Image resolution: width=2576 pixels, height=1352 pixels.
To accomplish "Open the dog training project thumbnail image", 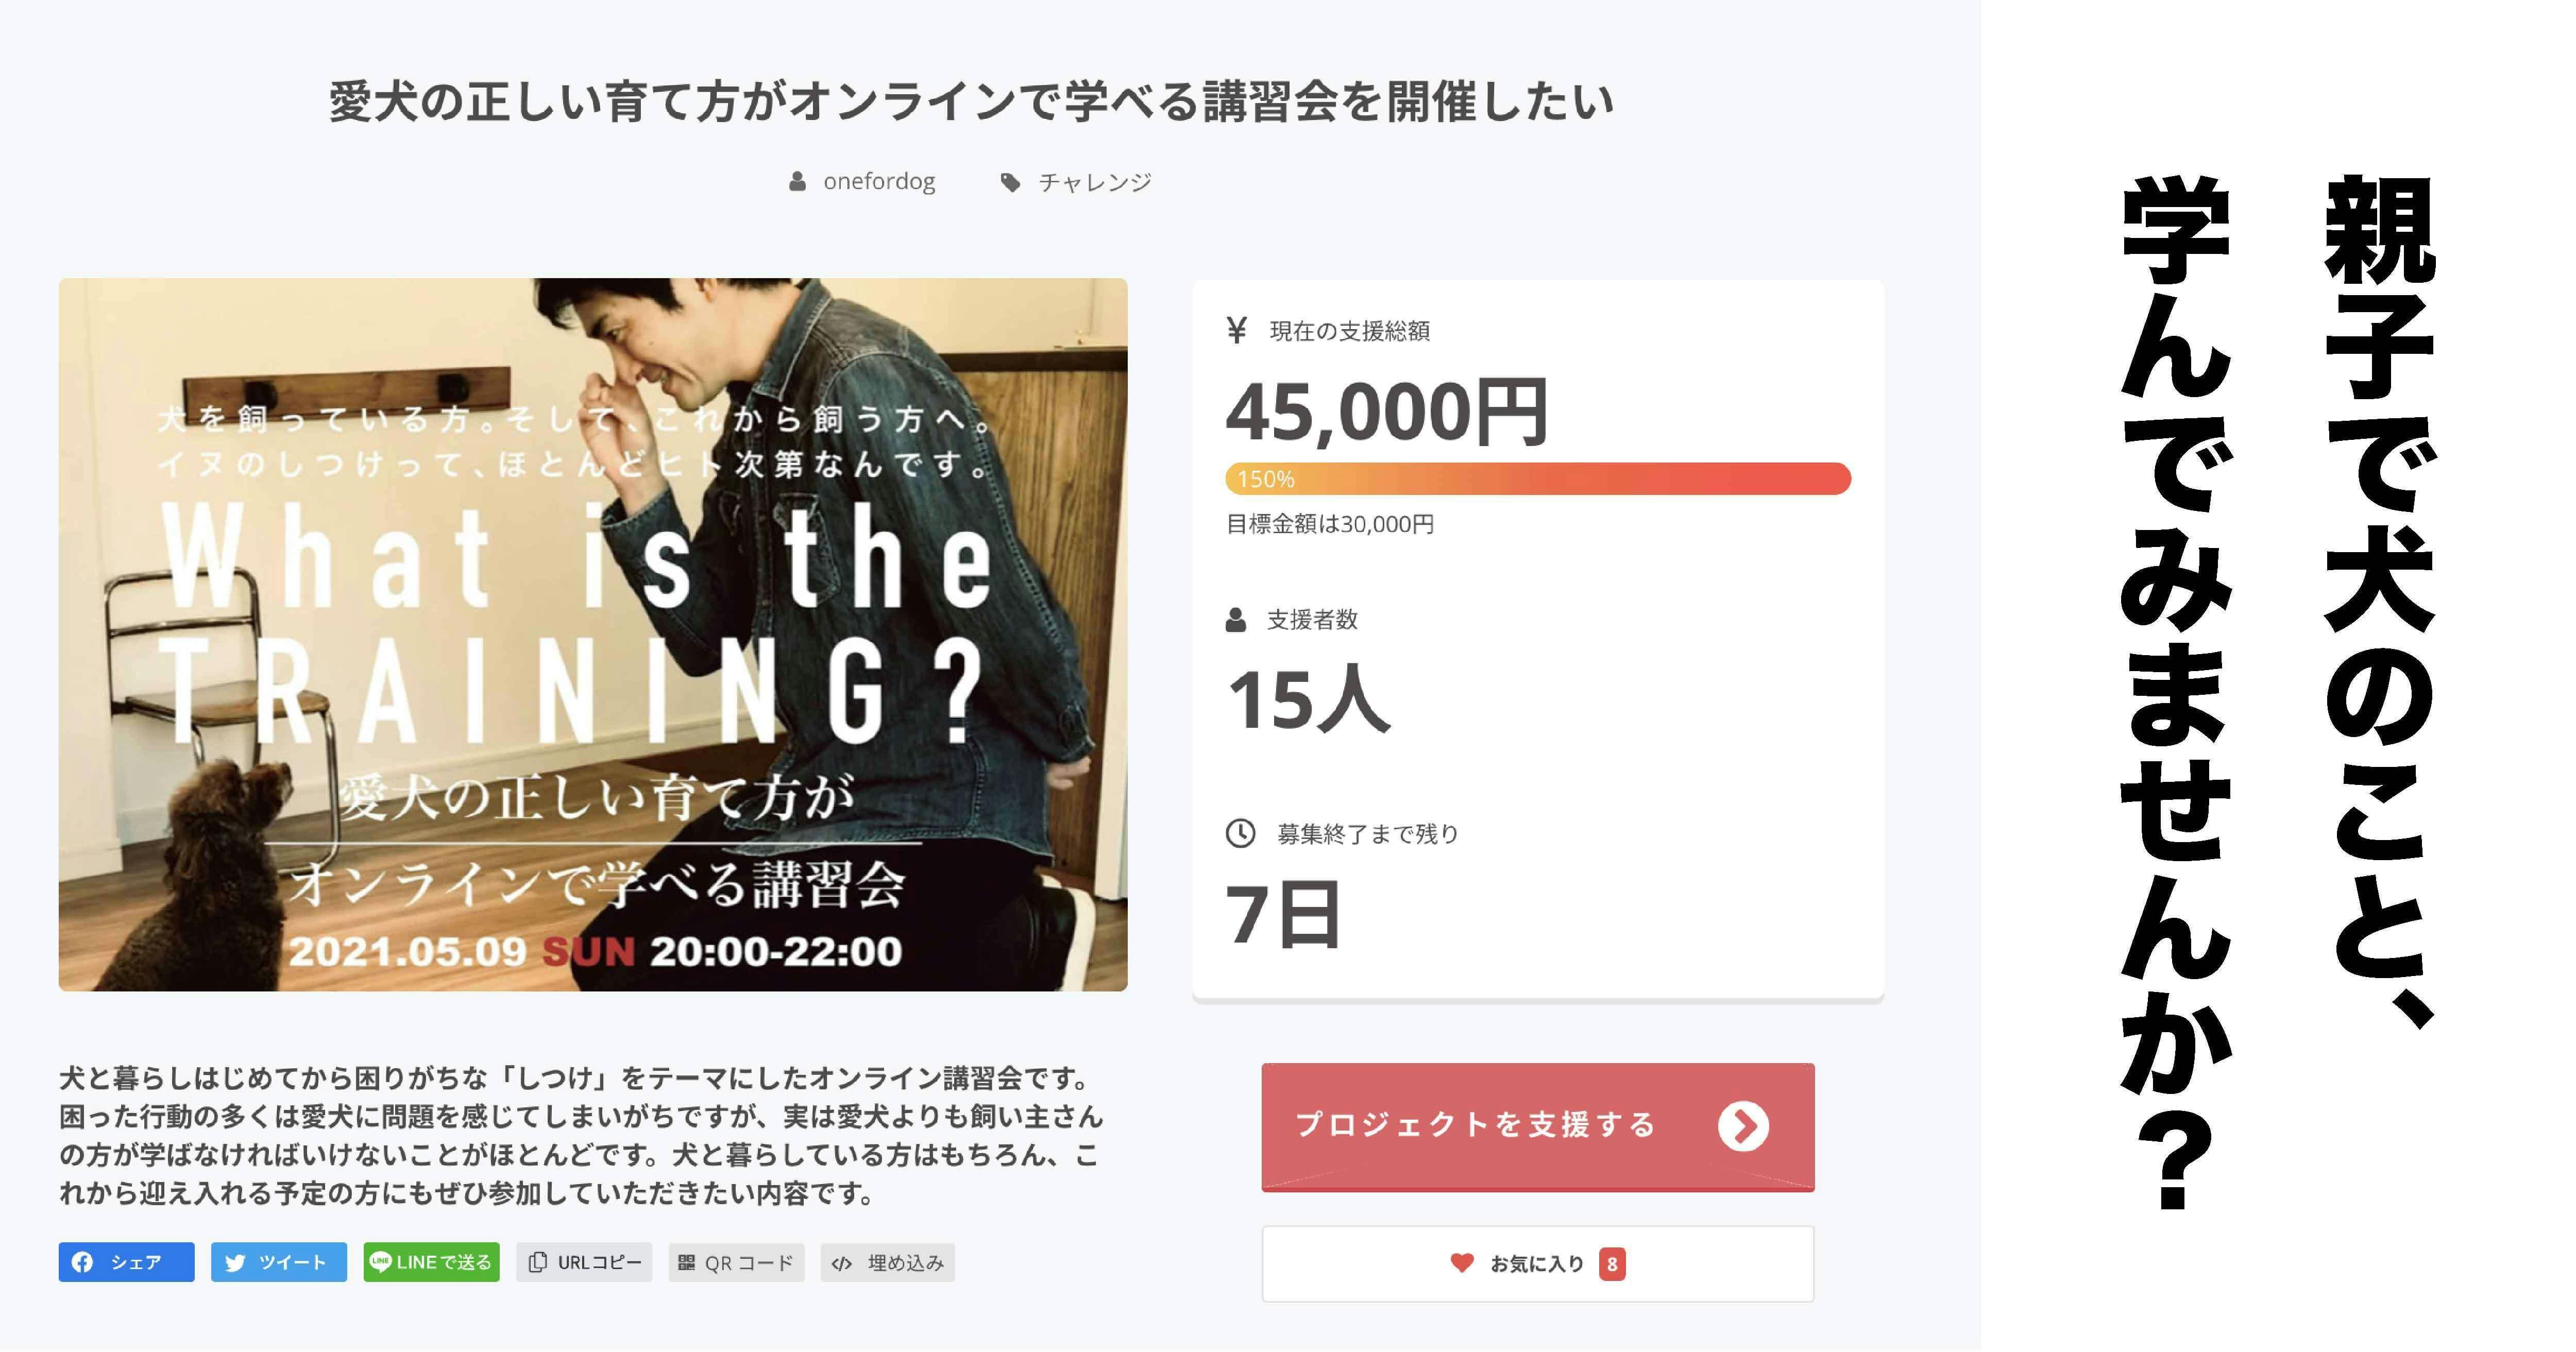I will [x=593, y=634].
